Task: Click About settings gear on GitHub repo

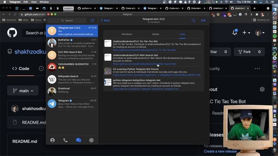Action: tap(262, 89)
